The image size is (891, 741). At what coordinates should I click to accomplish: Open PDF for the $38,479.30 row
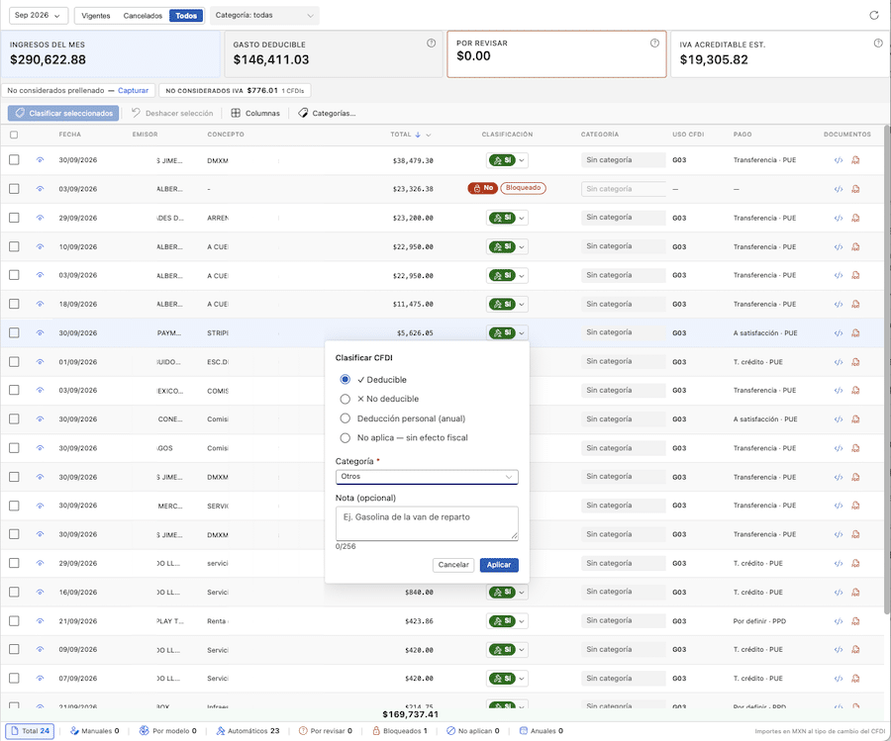tap(855, 160)
